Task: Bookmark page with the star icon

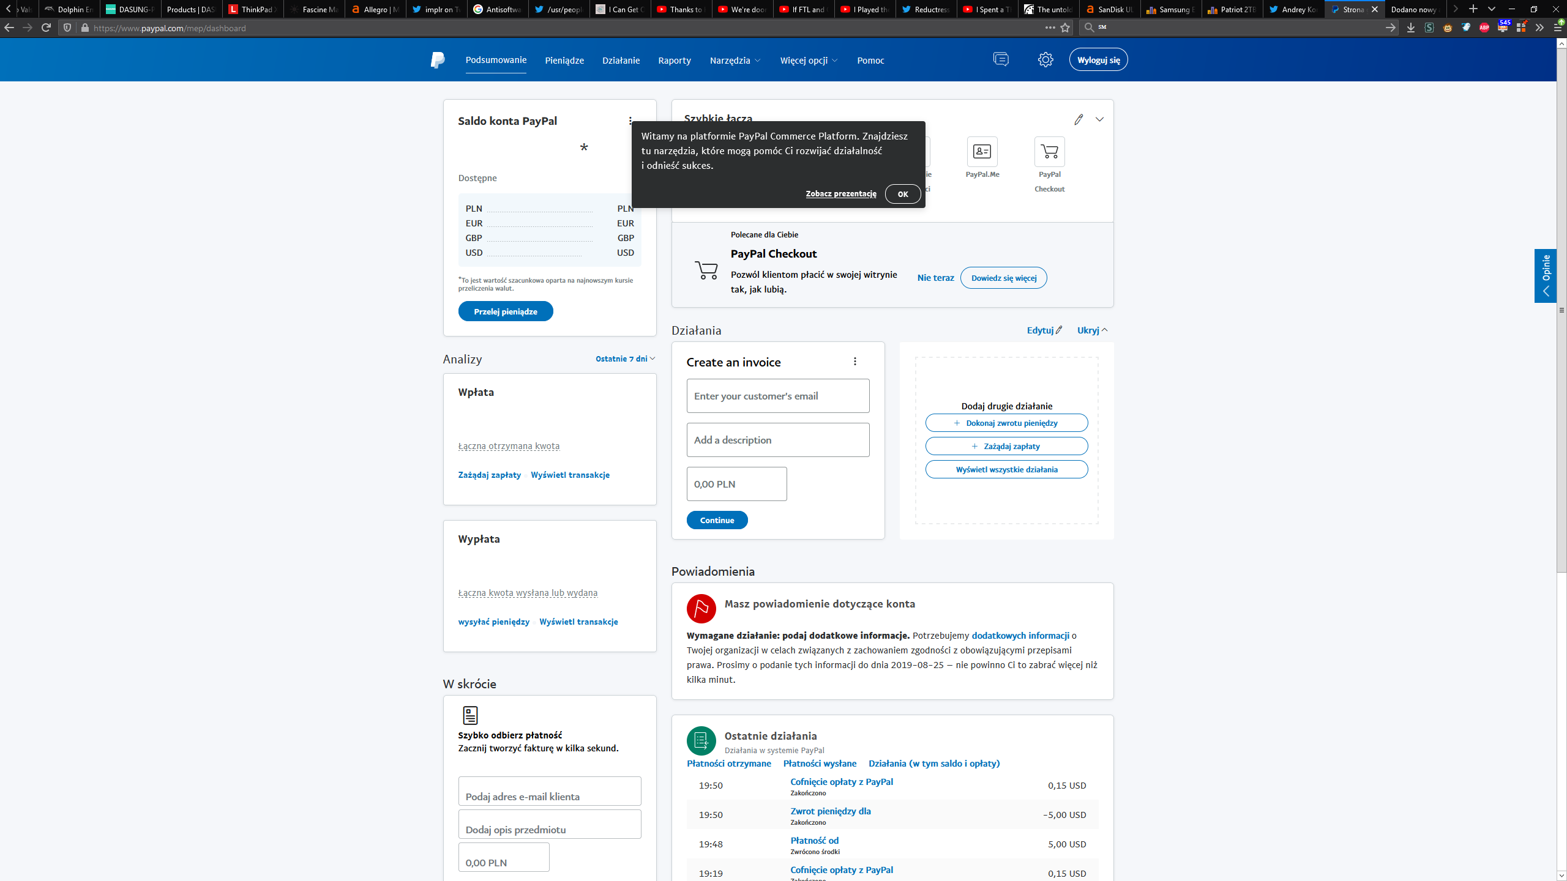Action: (1065, 28)
